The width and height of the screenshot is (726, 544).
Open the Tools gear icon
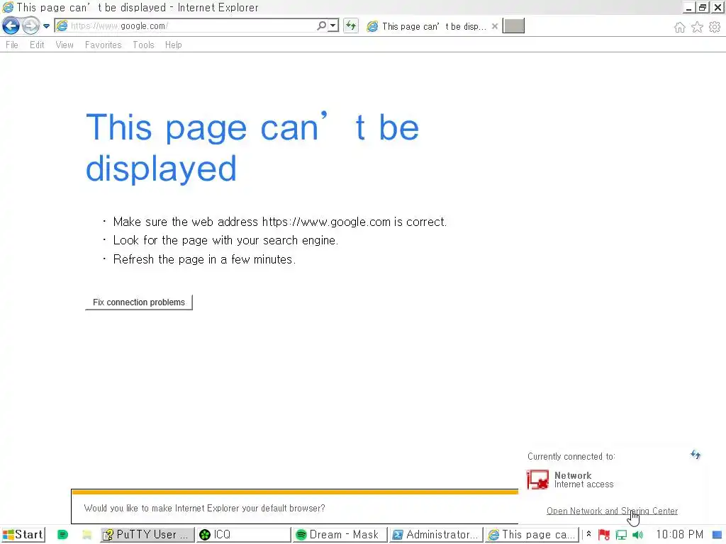point(715,28)
